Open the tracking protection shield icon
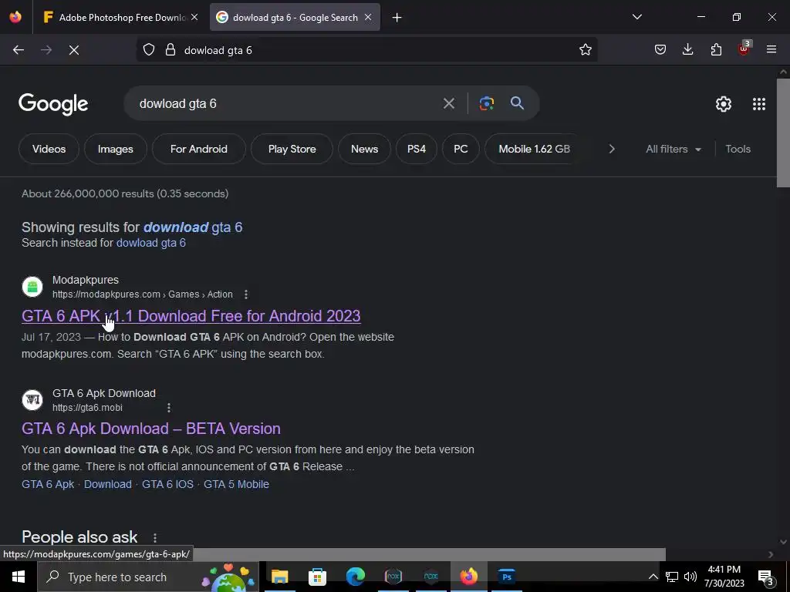The image size is (790, 592). 149,50
